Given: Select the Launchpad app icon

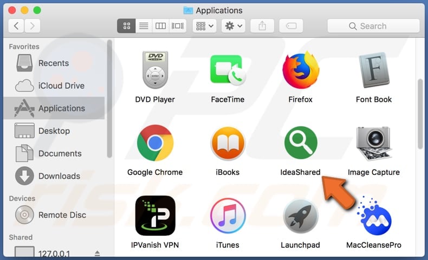Looking at the screenshot, I should (x=301, y=216).
